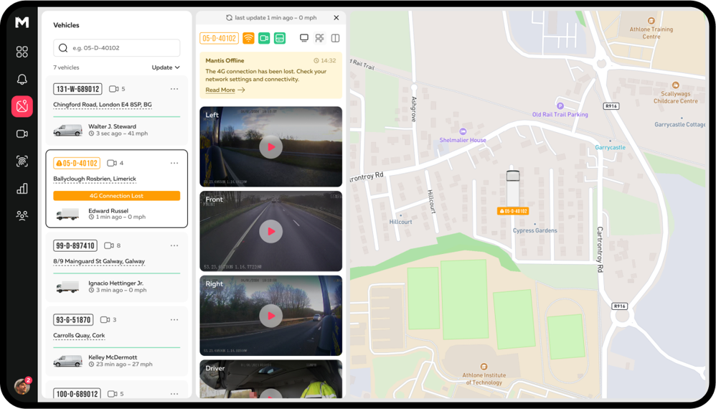The image size is (716, 409).
Task: Click camera count icon on 99-D-897410
Action: [108, 245]
